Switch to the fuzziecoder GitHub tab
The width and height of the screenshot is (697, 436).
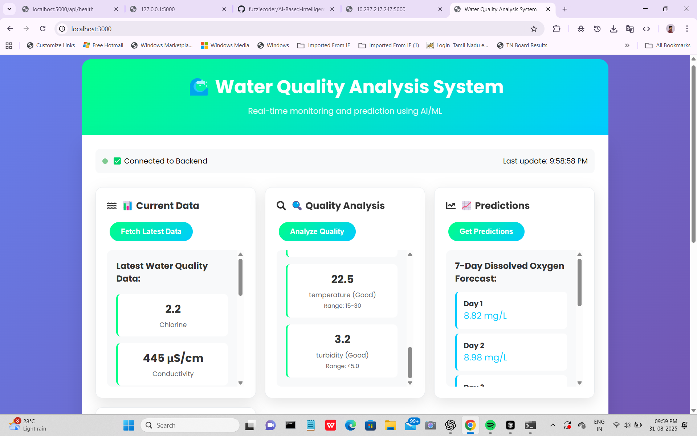(x=285, y=9)
